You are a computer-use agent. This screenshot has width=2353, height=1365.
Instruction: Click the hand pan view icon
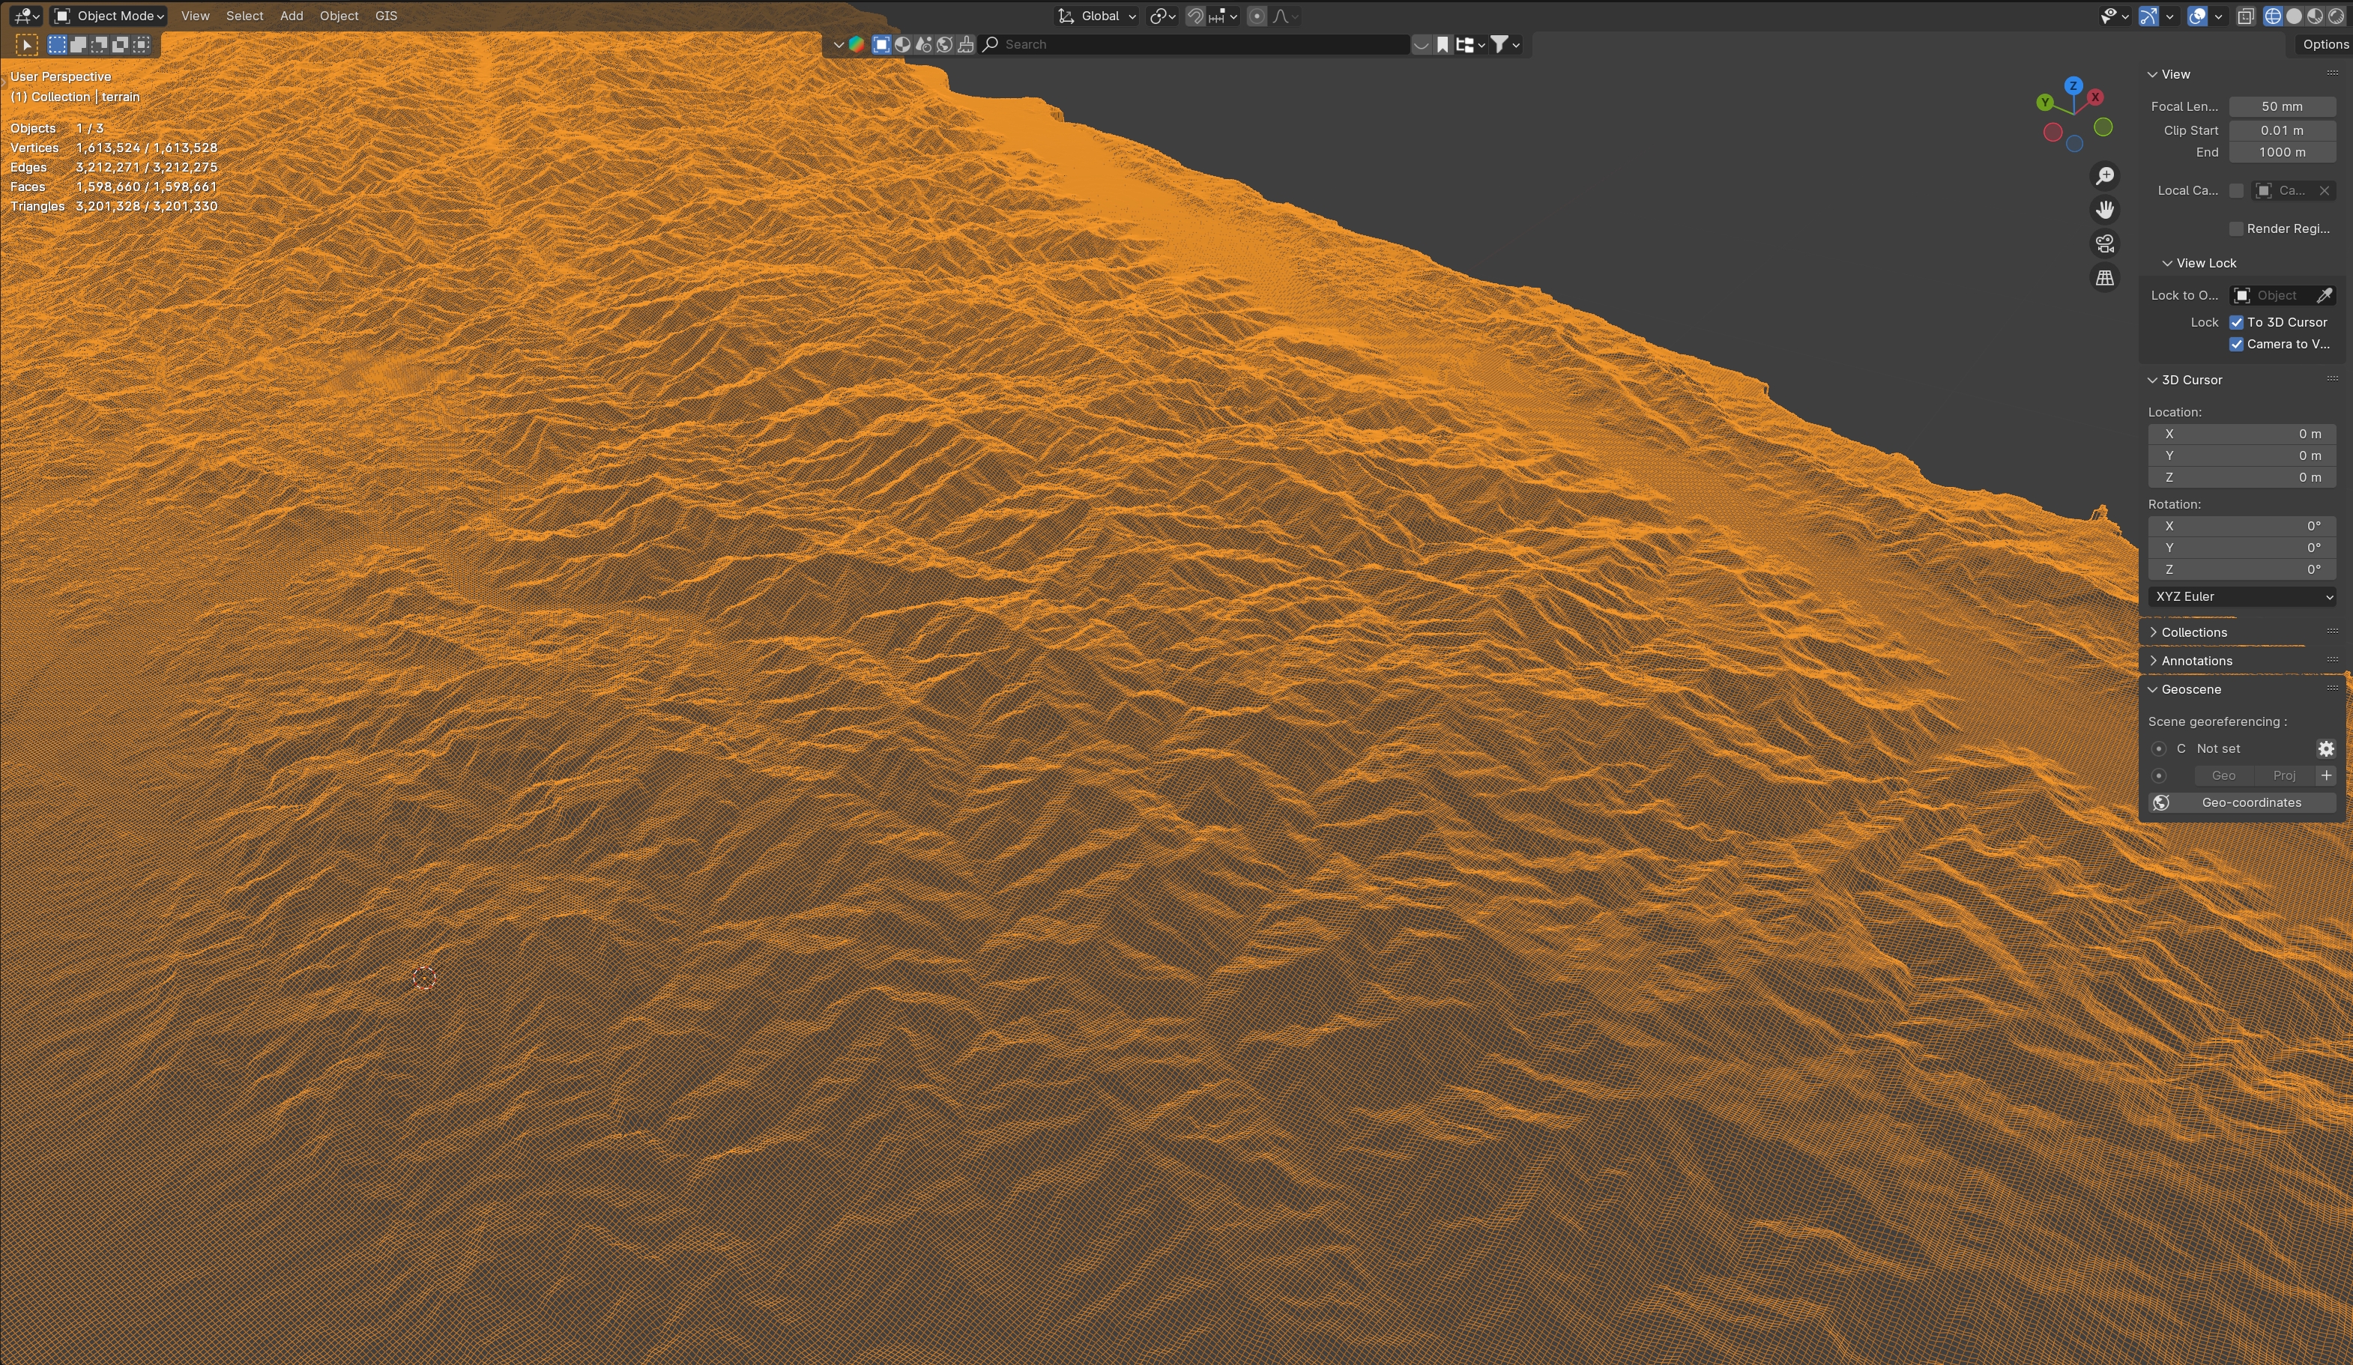(x=2105, y=210)
